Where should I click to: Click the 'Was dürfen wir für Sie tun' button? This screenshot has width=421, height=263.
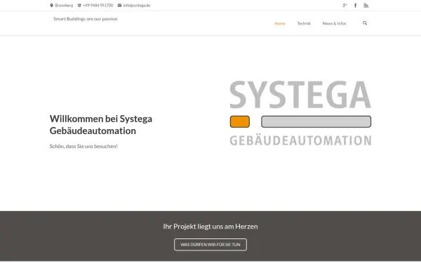210,245
